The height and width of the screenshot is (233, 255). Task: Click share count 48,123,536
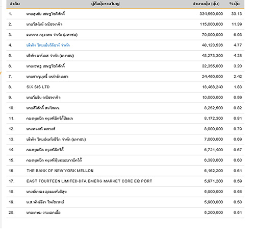coord(212,45)
